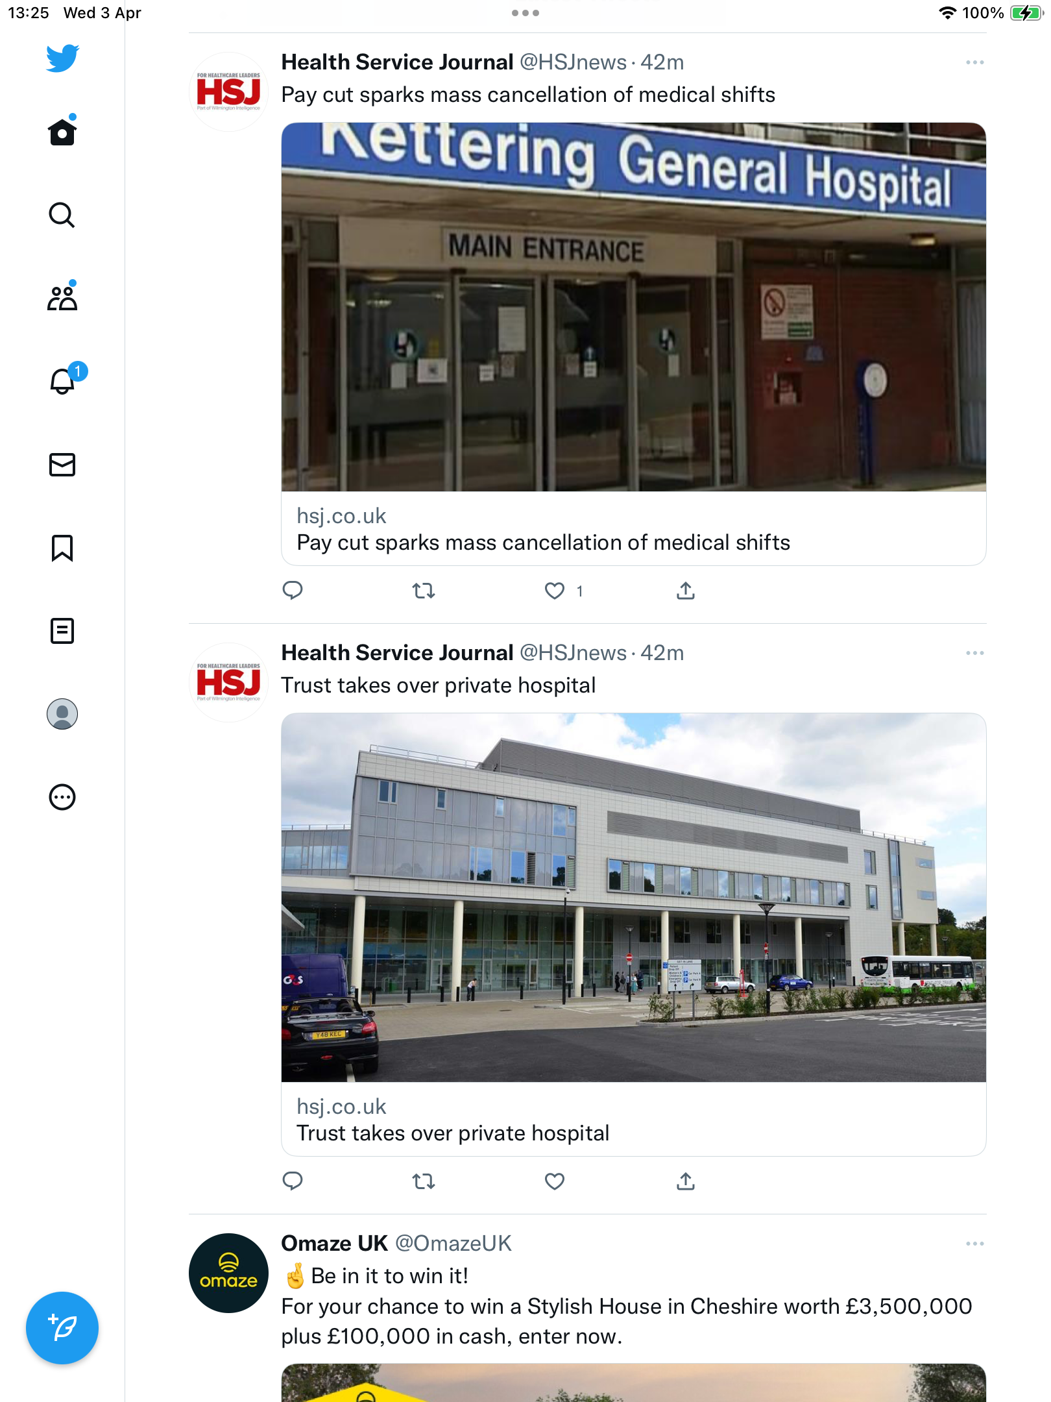Like the Kettering pay cut tweet
Viewport: 1051px width, 1402px height.
[555, 591]
